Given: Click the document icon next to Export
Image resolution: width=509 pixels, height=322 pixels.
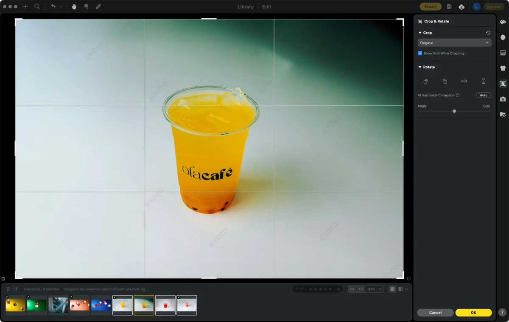Looking at the screenshot, I should point(449,7).
